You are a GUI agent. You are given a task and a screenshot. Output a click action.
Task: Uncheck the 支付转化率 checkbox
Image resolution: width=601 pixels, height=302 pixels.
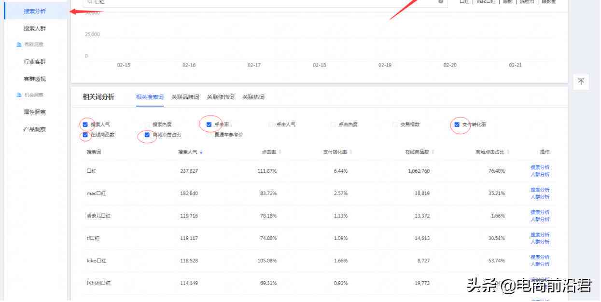(x=457, y=124)
